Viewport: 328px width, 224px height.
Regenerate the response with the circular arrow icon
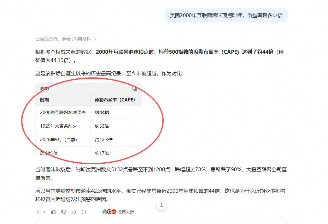(x=84, y=212)
